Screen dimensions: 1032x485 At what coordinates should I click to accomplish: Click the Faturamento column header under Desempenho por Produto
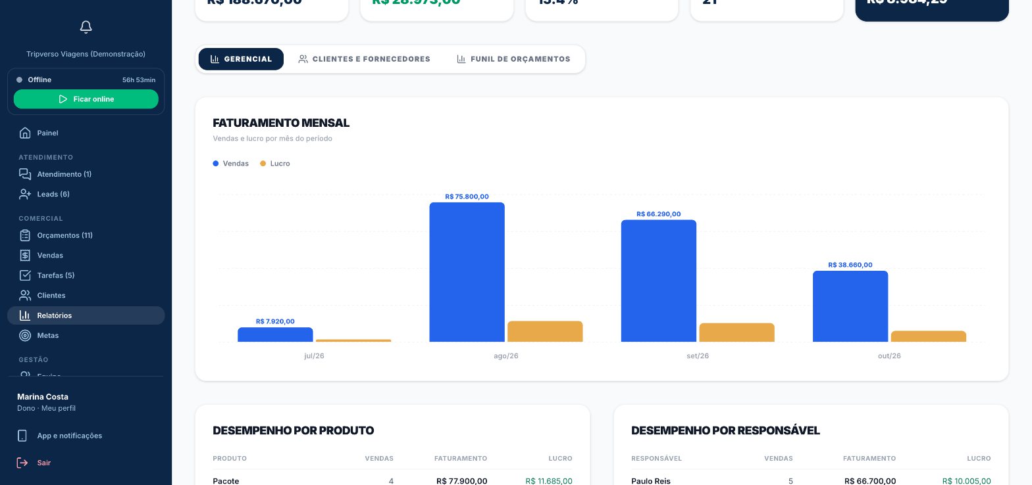coord(461,459)
